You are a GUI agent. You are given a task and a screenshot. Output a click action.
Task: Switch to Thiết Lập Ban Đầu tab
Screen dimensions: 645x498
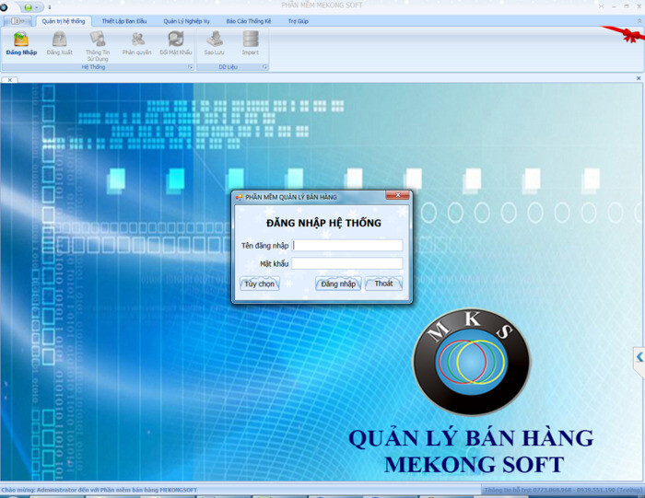[x=124, y=21]
